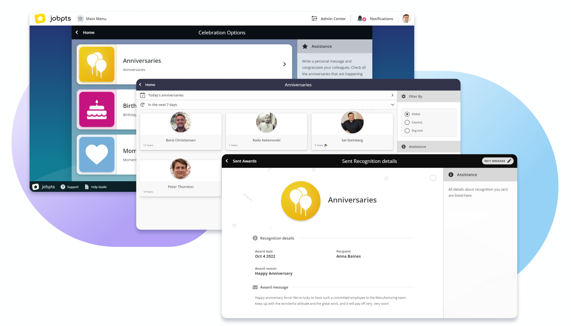The width and height of the screenshot is (571, 326).
Task: Click Assistance star icon in Celebration Options
Action: click(x=305, y=46)
